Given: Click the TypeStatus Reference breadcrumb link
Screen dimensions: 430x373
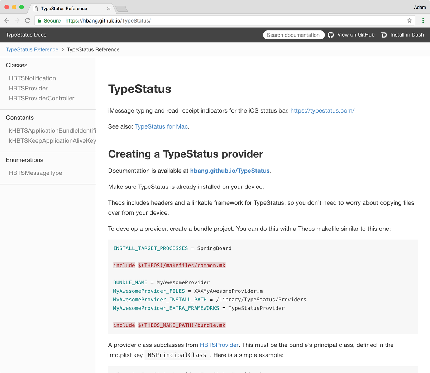Looking at the screenshot, I should (x=32, y=49).
